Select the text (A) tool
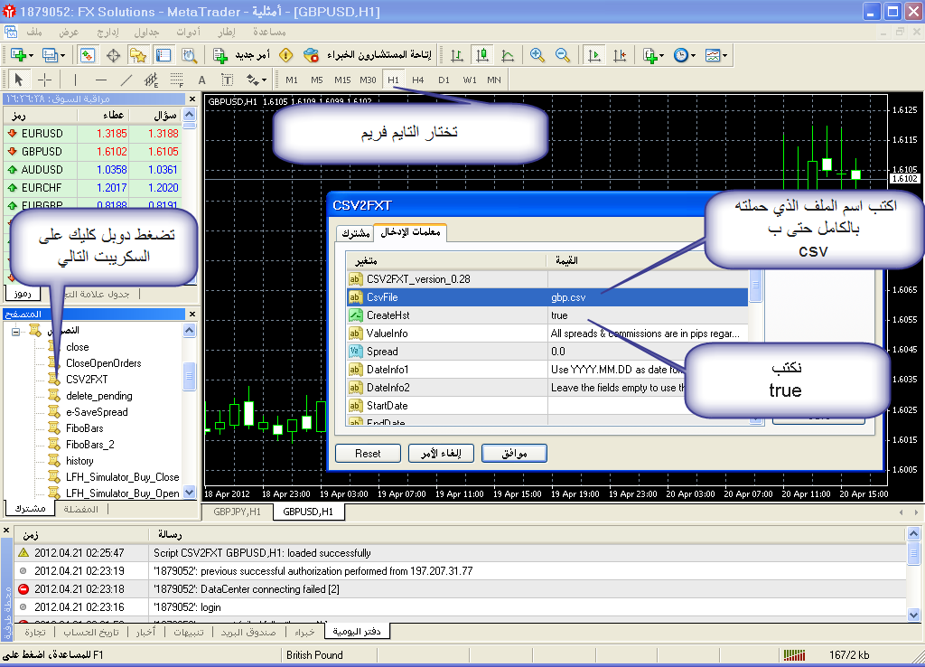The width and height of the screenshot is (925, 667). (201, 80)
